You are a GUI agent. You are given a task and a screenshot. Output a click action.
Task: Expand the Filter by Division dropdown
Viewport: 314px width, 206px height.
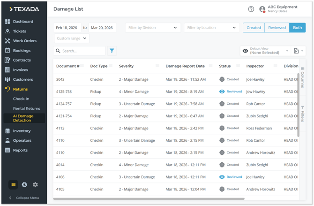[153, 28]
